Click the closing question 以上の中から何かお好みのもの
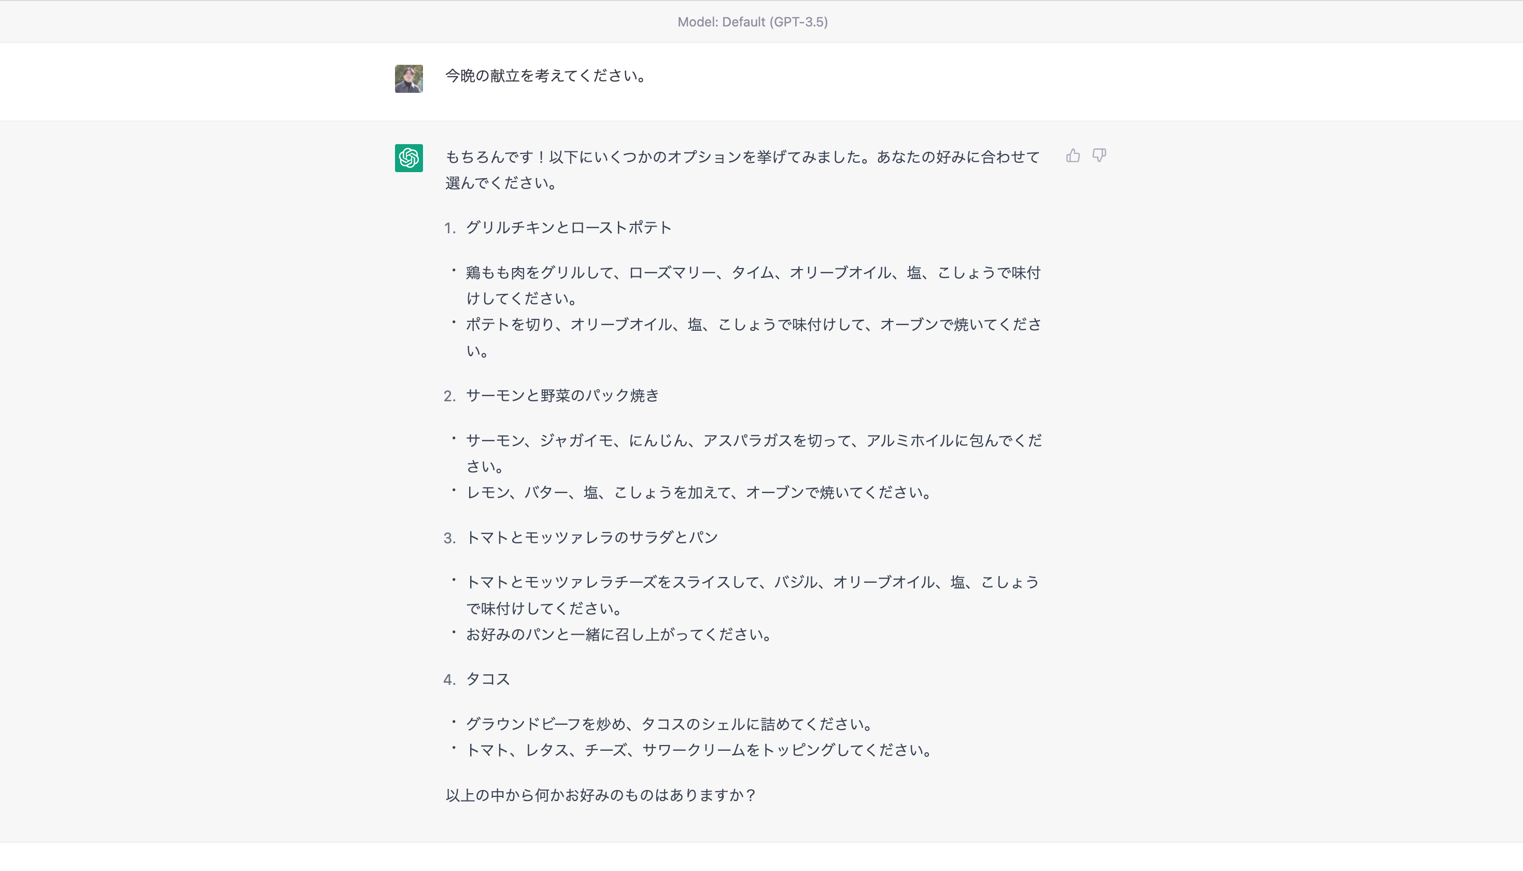The image size is (1523, 871). [x=601, y=795]
